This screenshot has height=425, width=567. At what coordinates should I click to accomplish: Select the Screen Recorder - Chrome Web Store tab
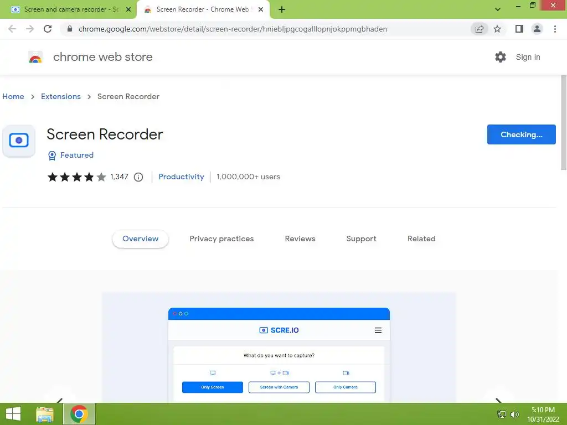pyautogui.click(x=203, y=9)
